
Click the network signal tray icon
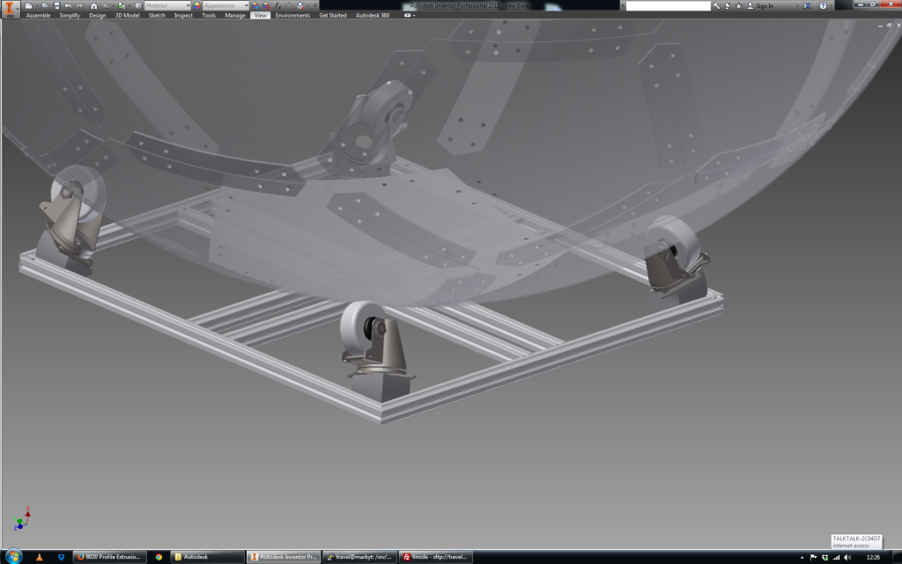coord(836,557)
